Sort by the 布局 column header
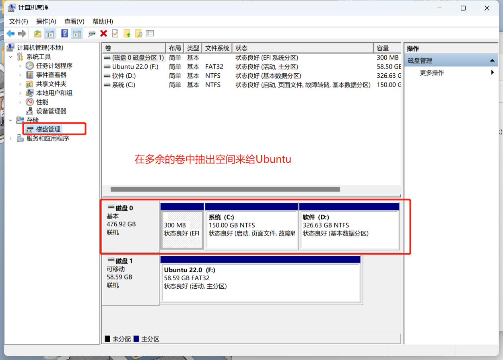Screen dimensions: 503x360 click(x=175, y=48)
